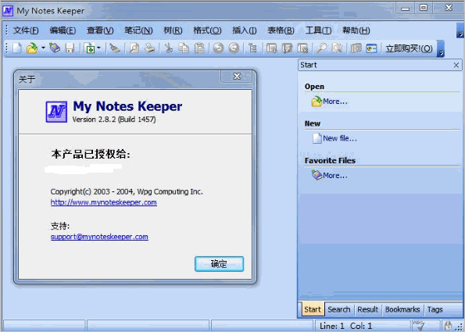The height and width of the screenshot is (332, 465).
Task: Switch to the Bookmarks tab
Action: [x=402, y=309]
